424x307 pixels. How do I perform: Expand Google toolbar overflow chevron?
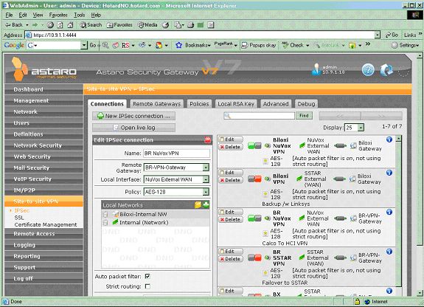368,44
